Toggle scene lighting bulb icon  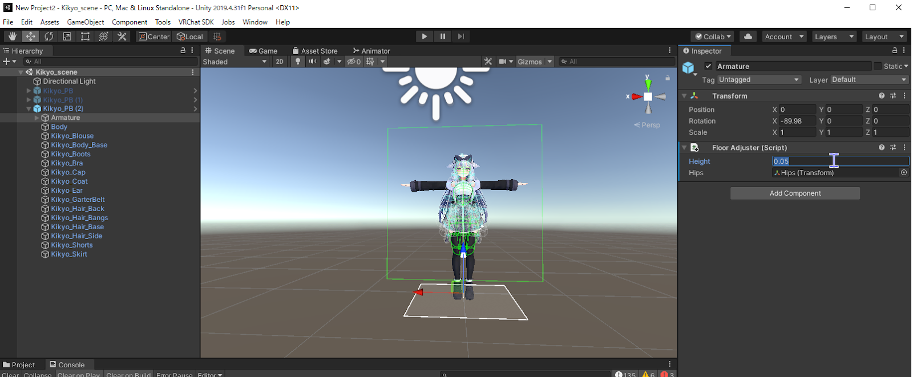[297, 62]
